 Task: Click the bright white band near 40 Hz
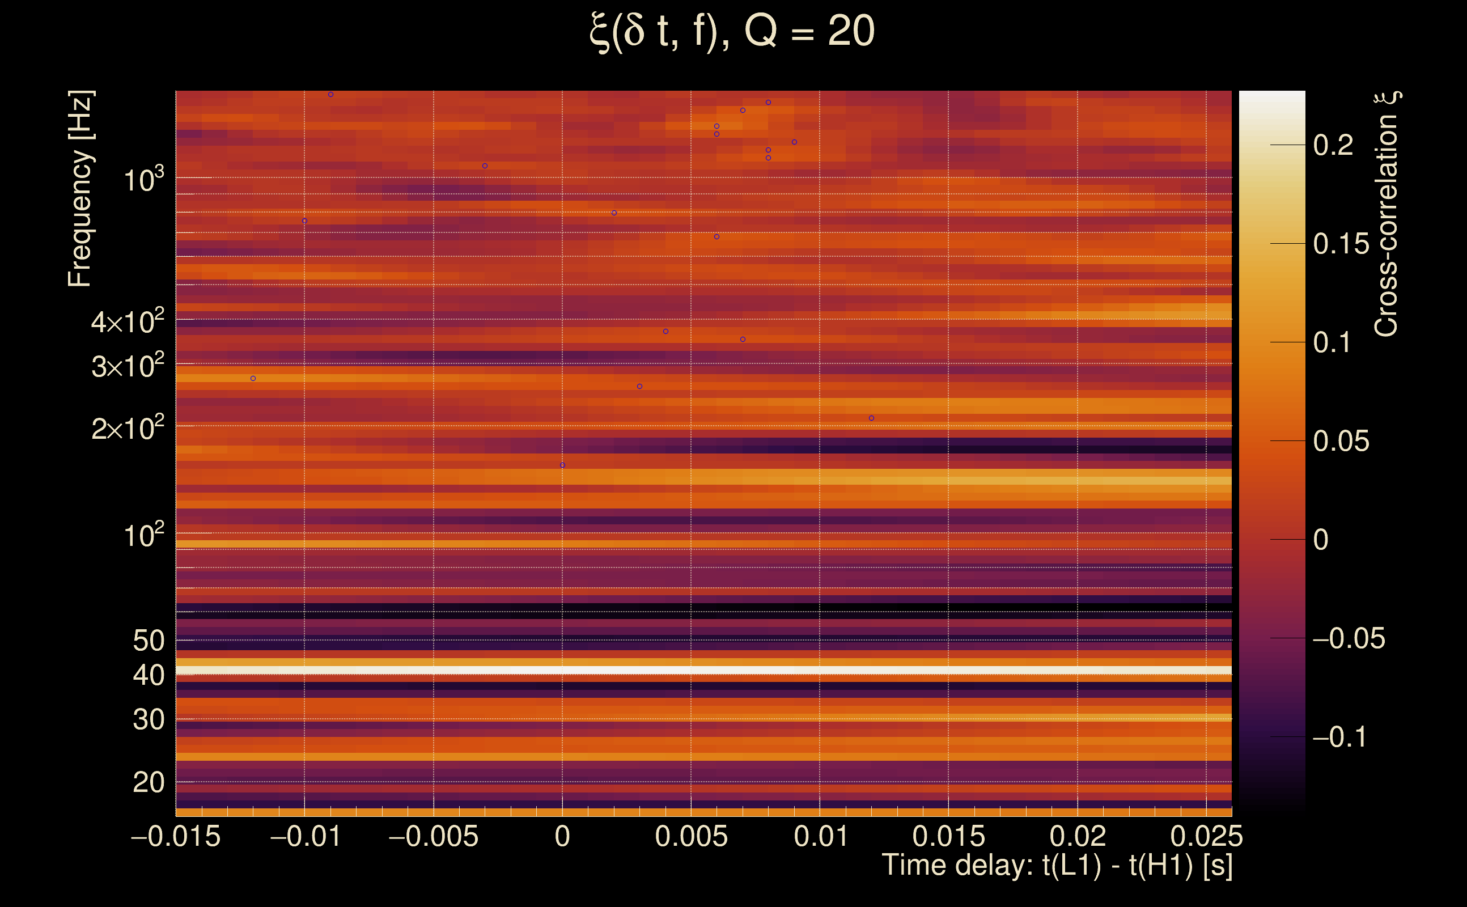703,671
